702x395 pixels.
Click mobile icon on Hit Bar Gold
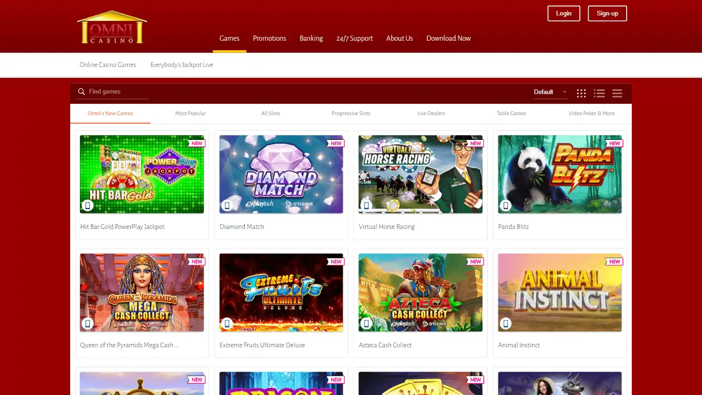pos(88,205)
